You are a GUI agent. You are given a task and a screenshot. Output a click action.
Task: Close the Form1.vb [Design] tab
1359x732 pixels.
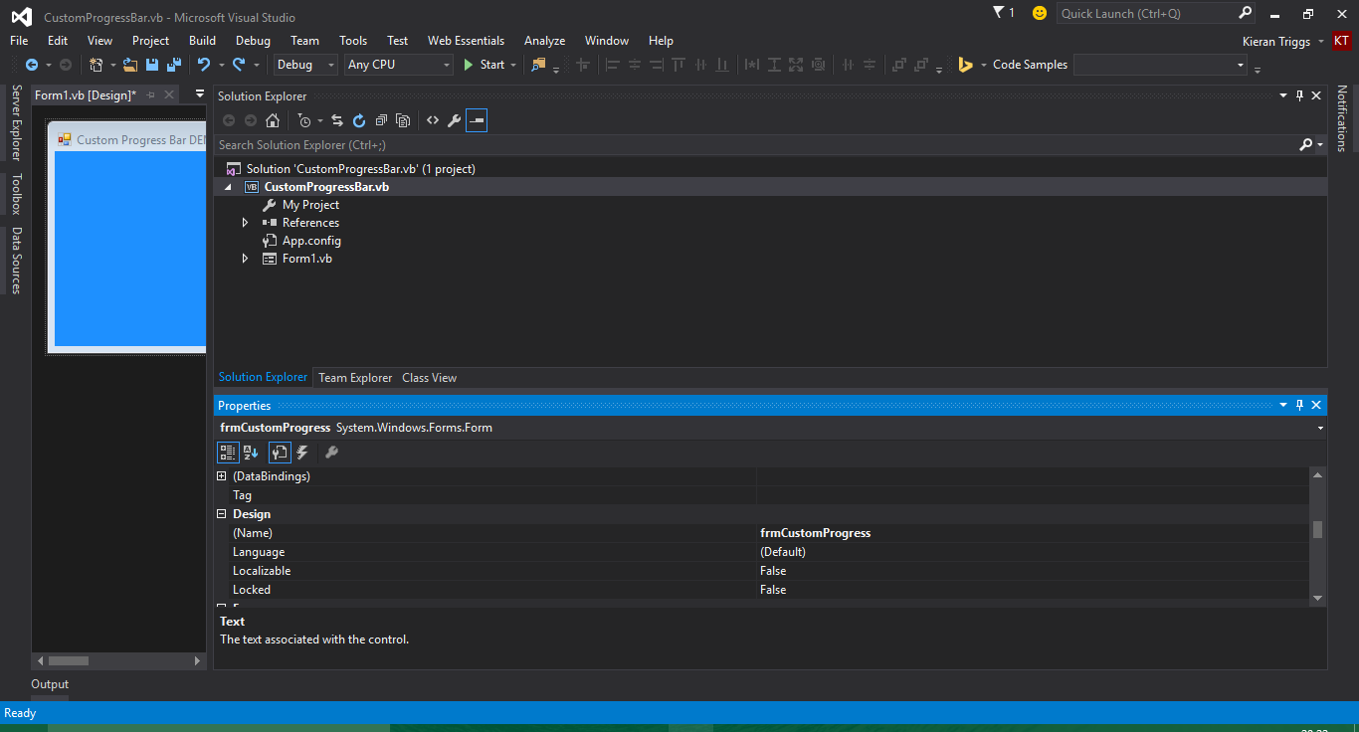(169, 94)
